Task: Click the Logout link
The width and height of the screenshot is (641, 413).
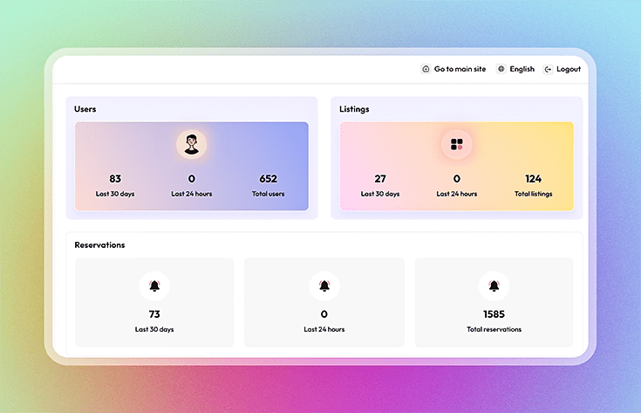Action: coord(569,69)
